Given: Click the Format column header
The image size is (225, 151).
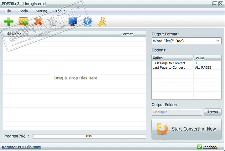Looking at the screenshot, I should click(133, 34).
